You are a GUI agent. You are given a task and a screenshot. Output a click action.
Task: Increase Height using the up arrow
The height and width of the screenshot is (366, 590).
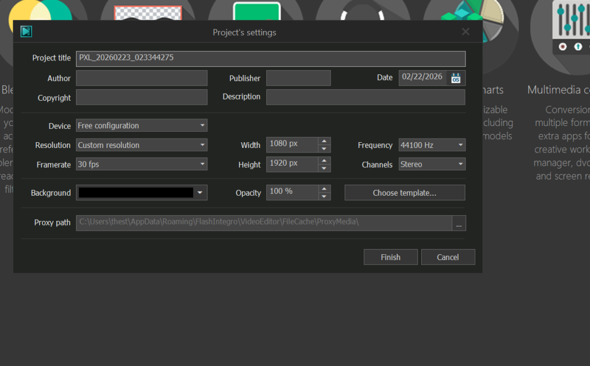pyautogui.click(x=325, y=161)
